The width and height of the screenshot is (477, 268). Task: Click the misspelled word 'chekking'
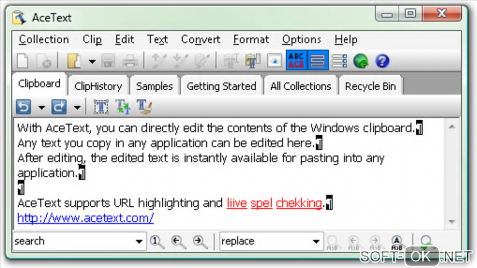pyautogui.click(x=299, y=203)
